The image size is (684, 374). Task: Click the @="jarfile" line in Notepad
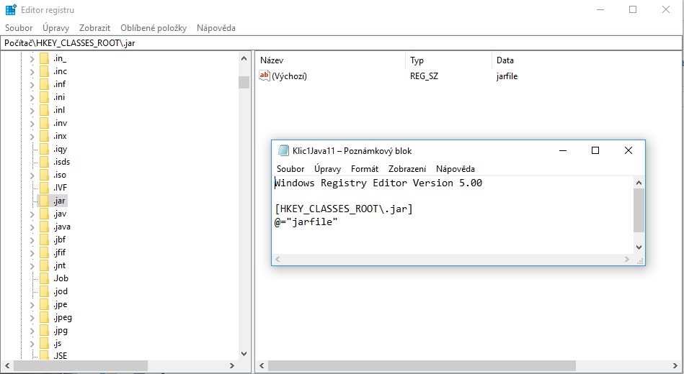pyautogui.click(x=306, y=222)
